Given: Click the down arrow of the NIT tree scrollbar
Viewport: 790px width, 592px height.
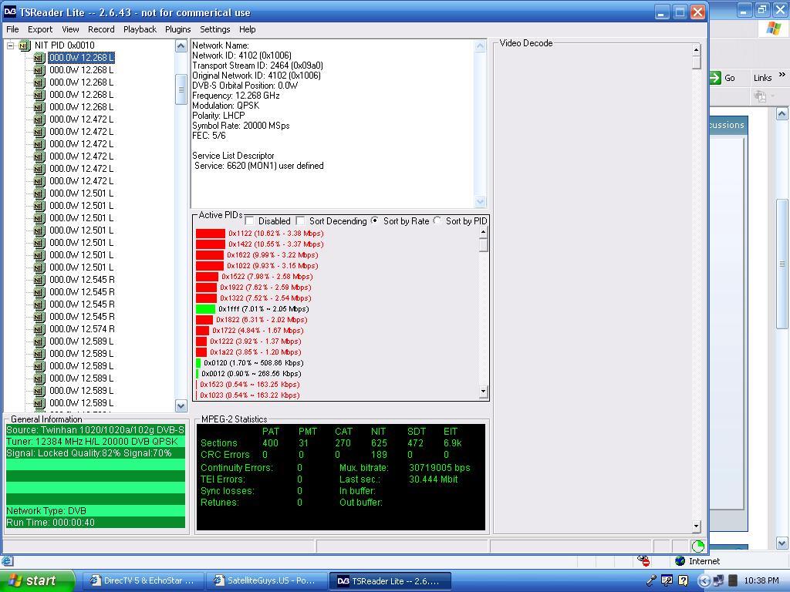Looking at the screenshot, I should pyautogui.click(x=181, y=405).
